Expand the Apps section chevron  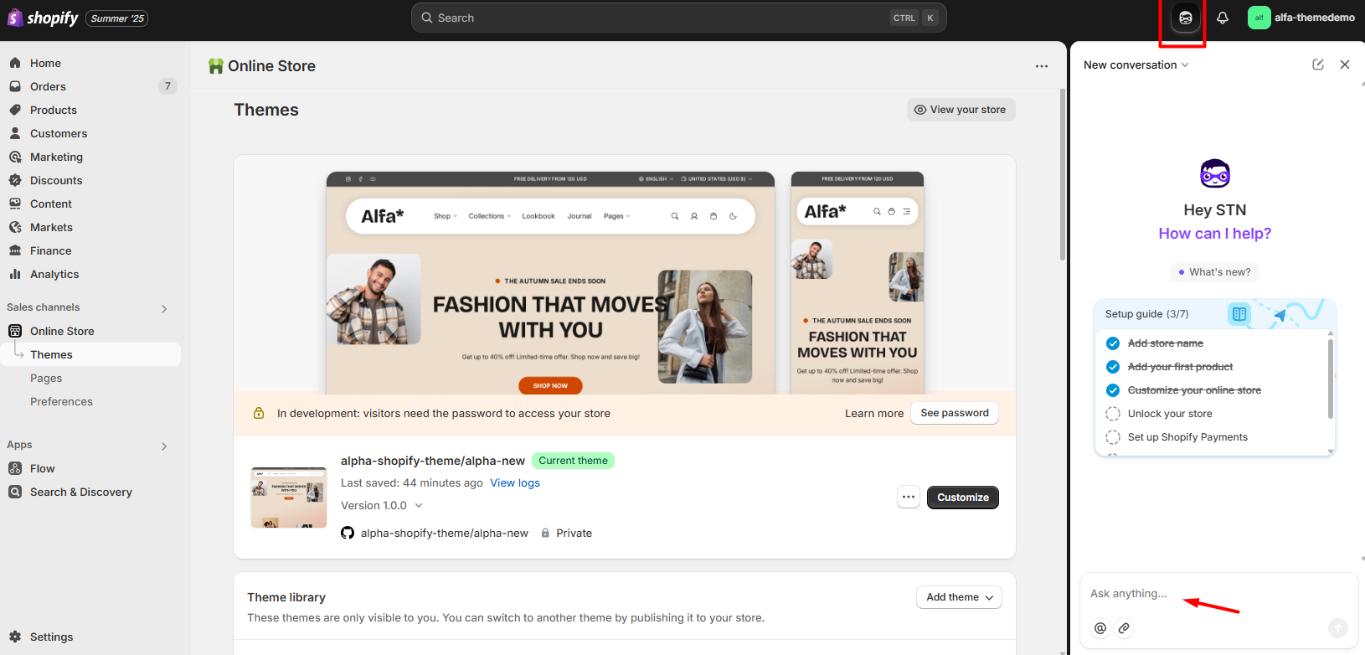(x=164, y=446)
